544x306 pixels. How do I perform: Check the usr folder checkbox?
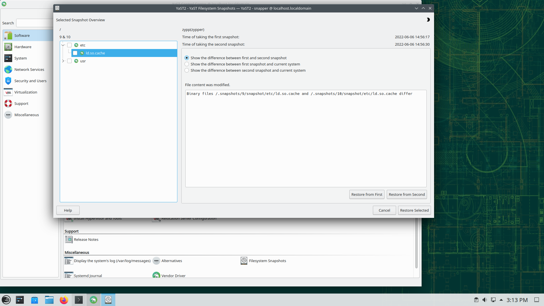tap(69, 61)
